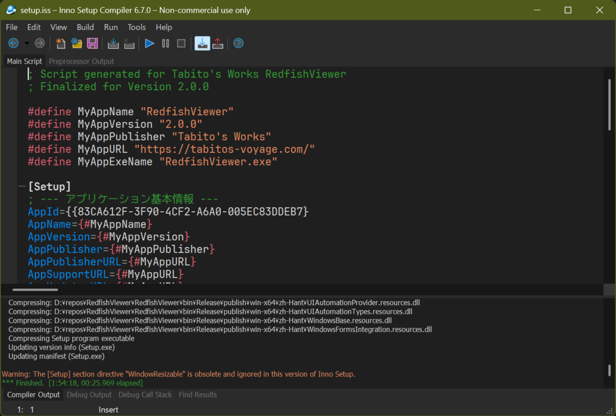Viewport: 616px width, 416px height.
Task: Click 'Compressing Setup program executable' line
Action: [72, 338]
